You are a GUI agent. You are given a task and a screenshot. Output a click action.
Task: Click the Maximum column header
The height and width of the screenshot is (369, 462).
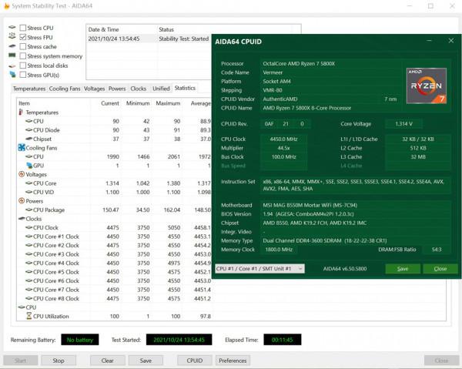168,103
